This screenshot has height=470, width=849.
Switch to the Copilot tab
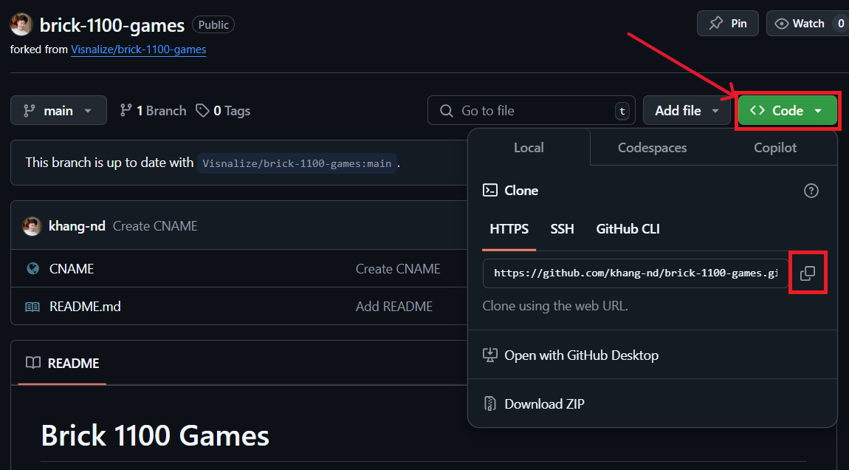(x=775, y=148)
